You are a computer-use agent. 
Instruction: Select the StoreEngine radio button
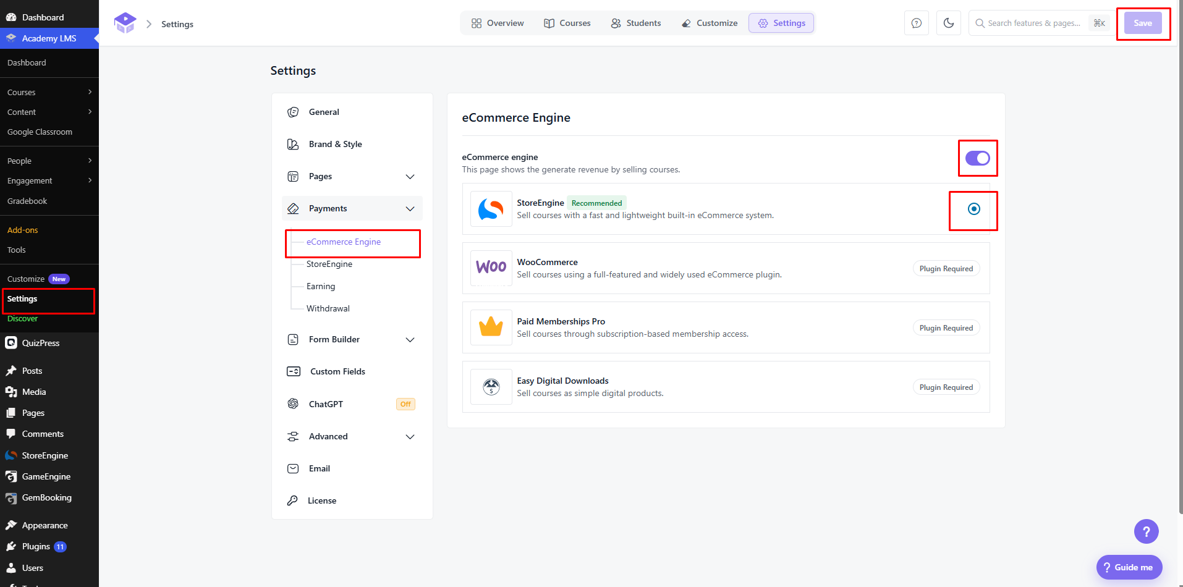pos(974,209)
